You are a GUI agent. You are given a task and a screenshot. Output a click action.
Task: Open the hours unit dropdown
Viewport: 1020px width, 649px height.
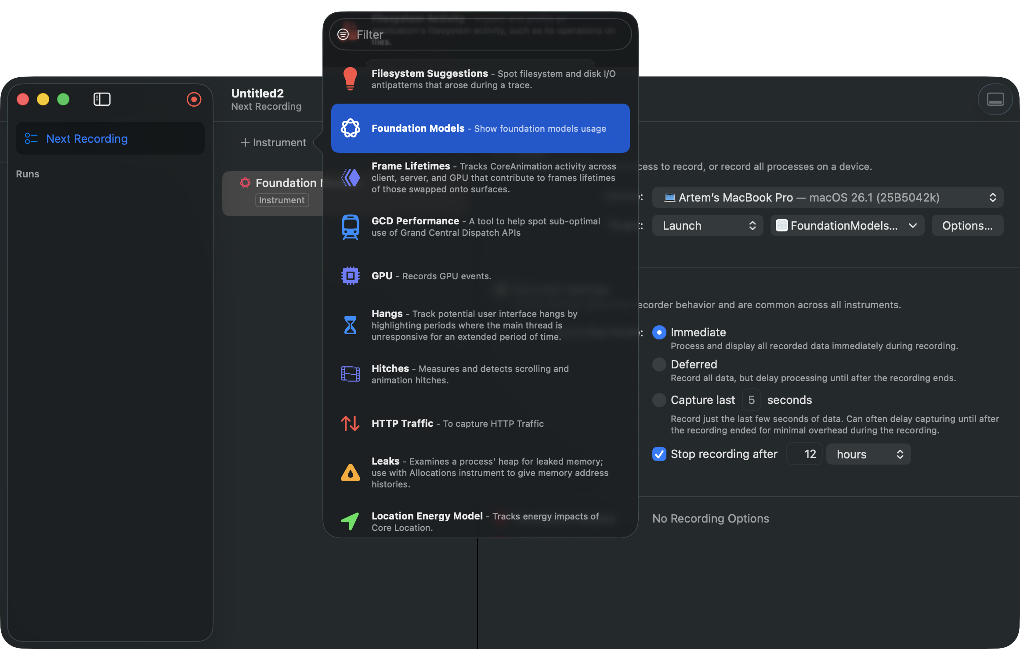coord(868,454)
